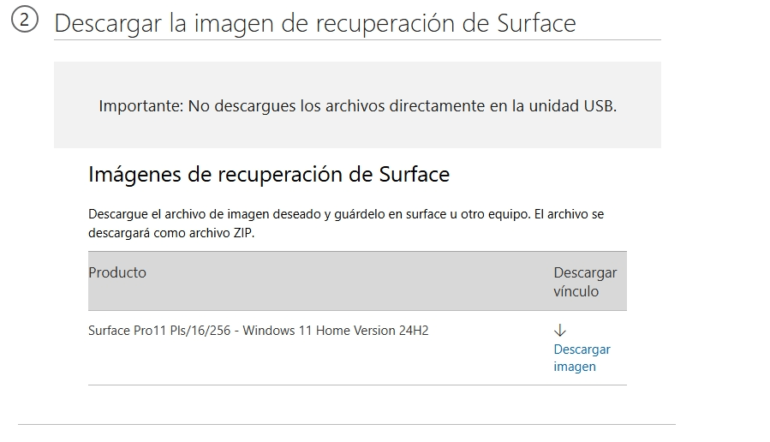Click the word imagen in the download link
Screen dimensions: 770x442
pyautogui.click(x=575, y=367)
